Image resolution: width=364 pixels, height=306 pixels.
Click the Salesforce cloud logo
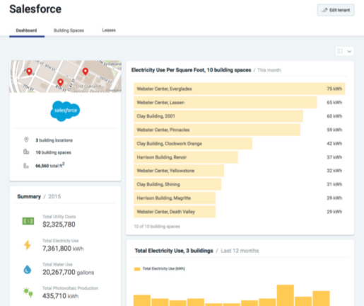(x=65, y=110)
